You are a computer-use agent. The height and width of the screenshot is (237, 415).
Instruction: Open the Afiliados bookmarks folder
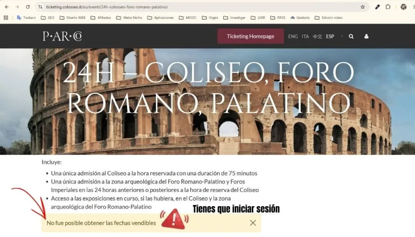pos(101,18)
